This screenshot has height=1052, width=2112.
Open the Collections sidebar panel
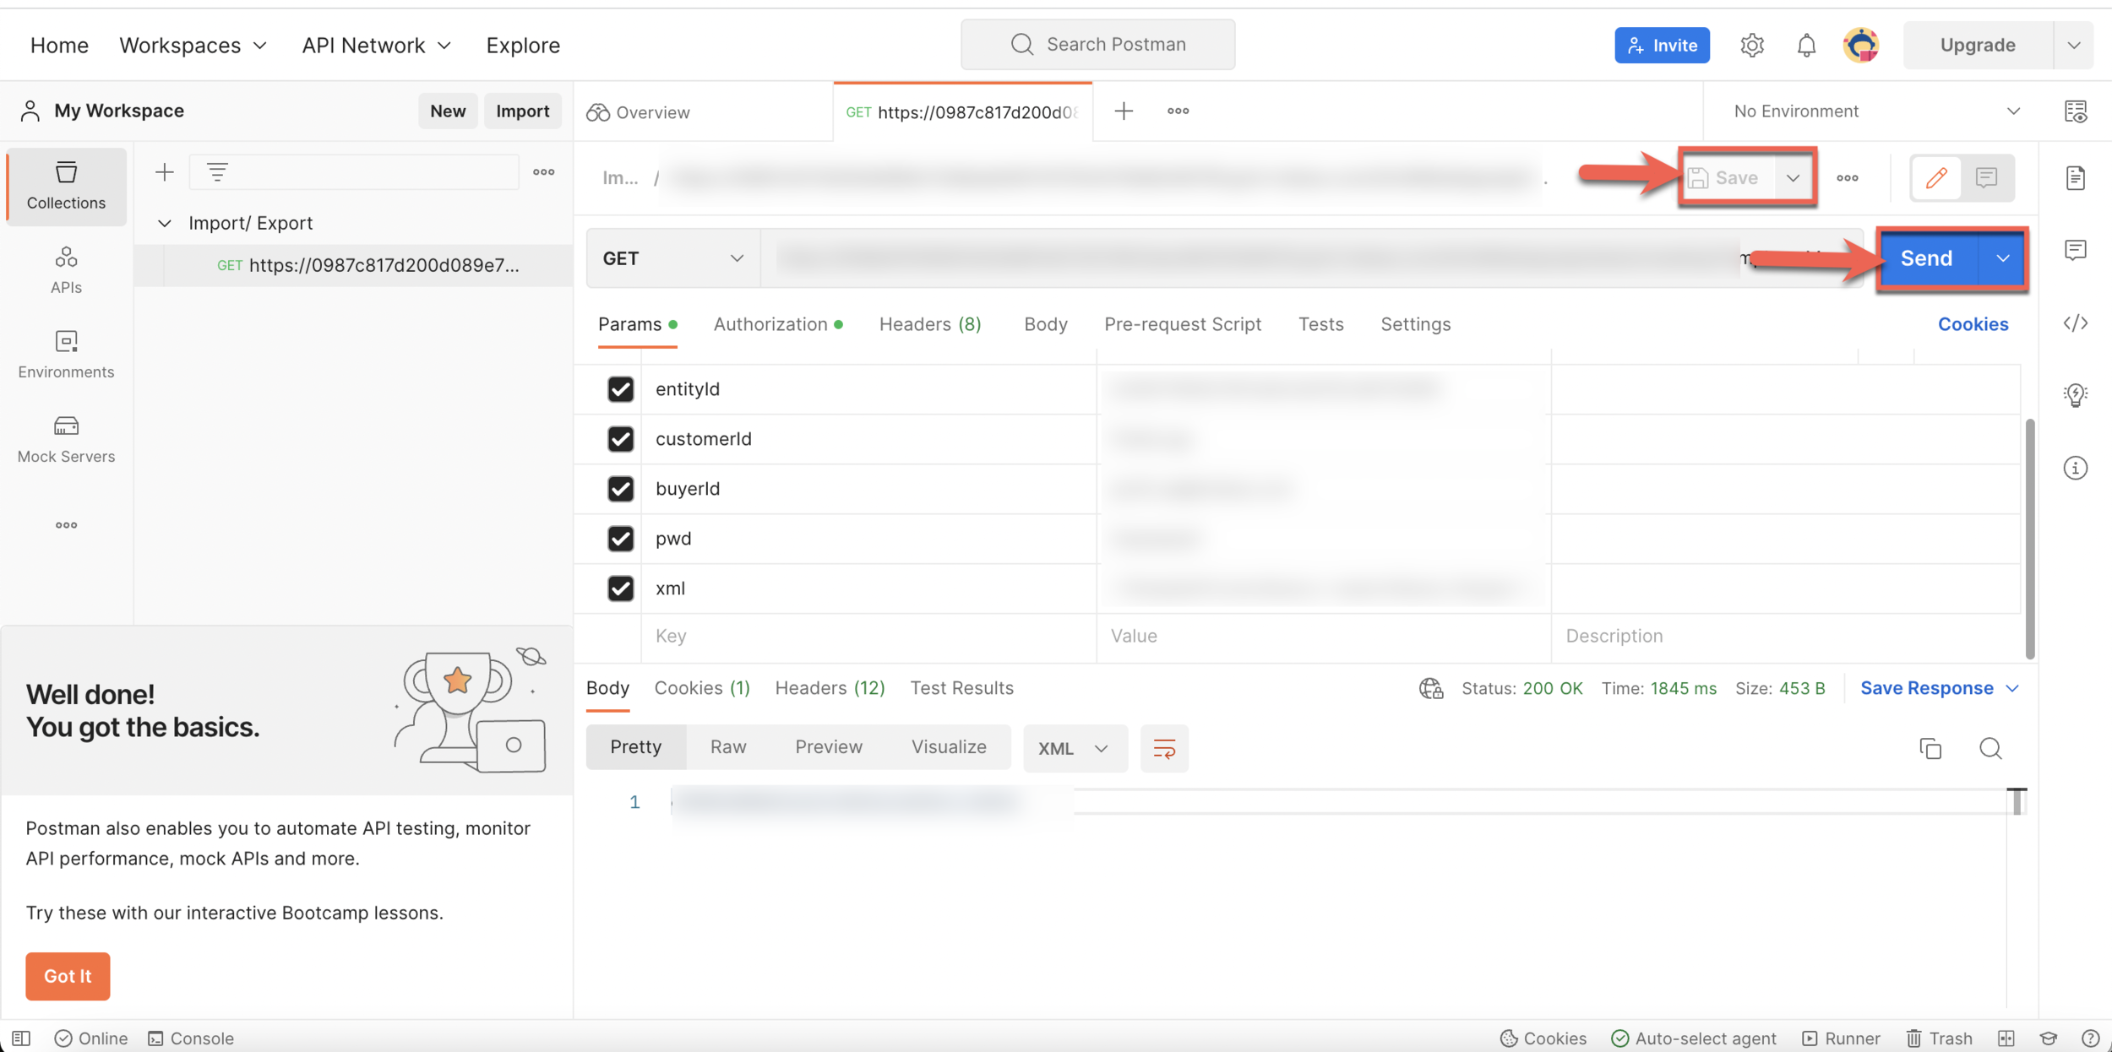coord(66,186)
